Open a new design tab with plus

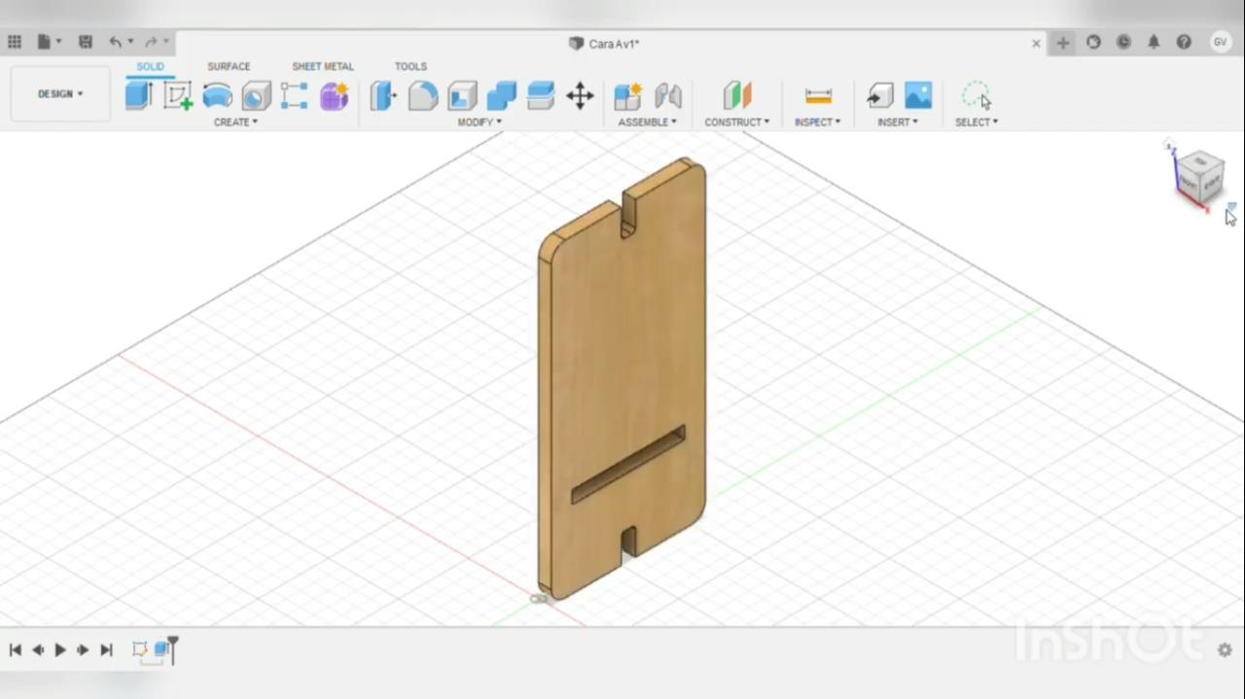(1063, 43)
